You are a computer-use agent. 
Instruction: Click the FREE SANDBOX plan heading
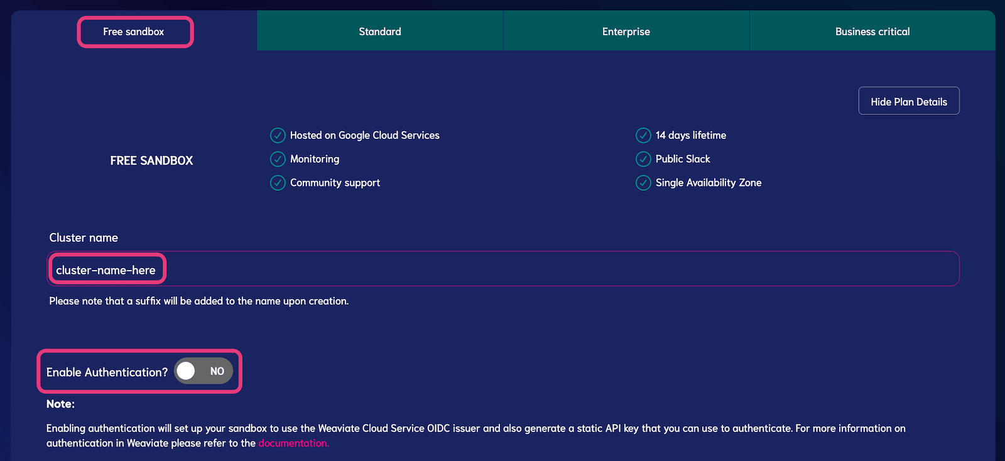(x=151, y=161)
